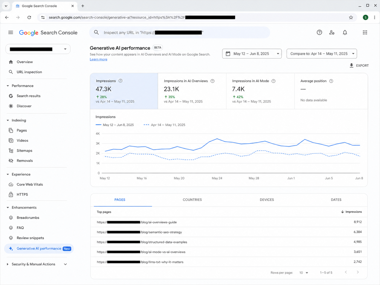Click the Sitemaps icon in sidebar

click(x=11, y=151)
